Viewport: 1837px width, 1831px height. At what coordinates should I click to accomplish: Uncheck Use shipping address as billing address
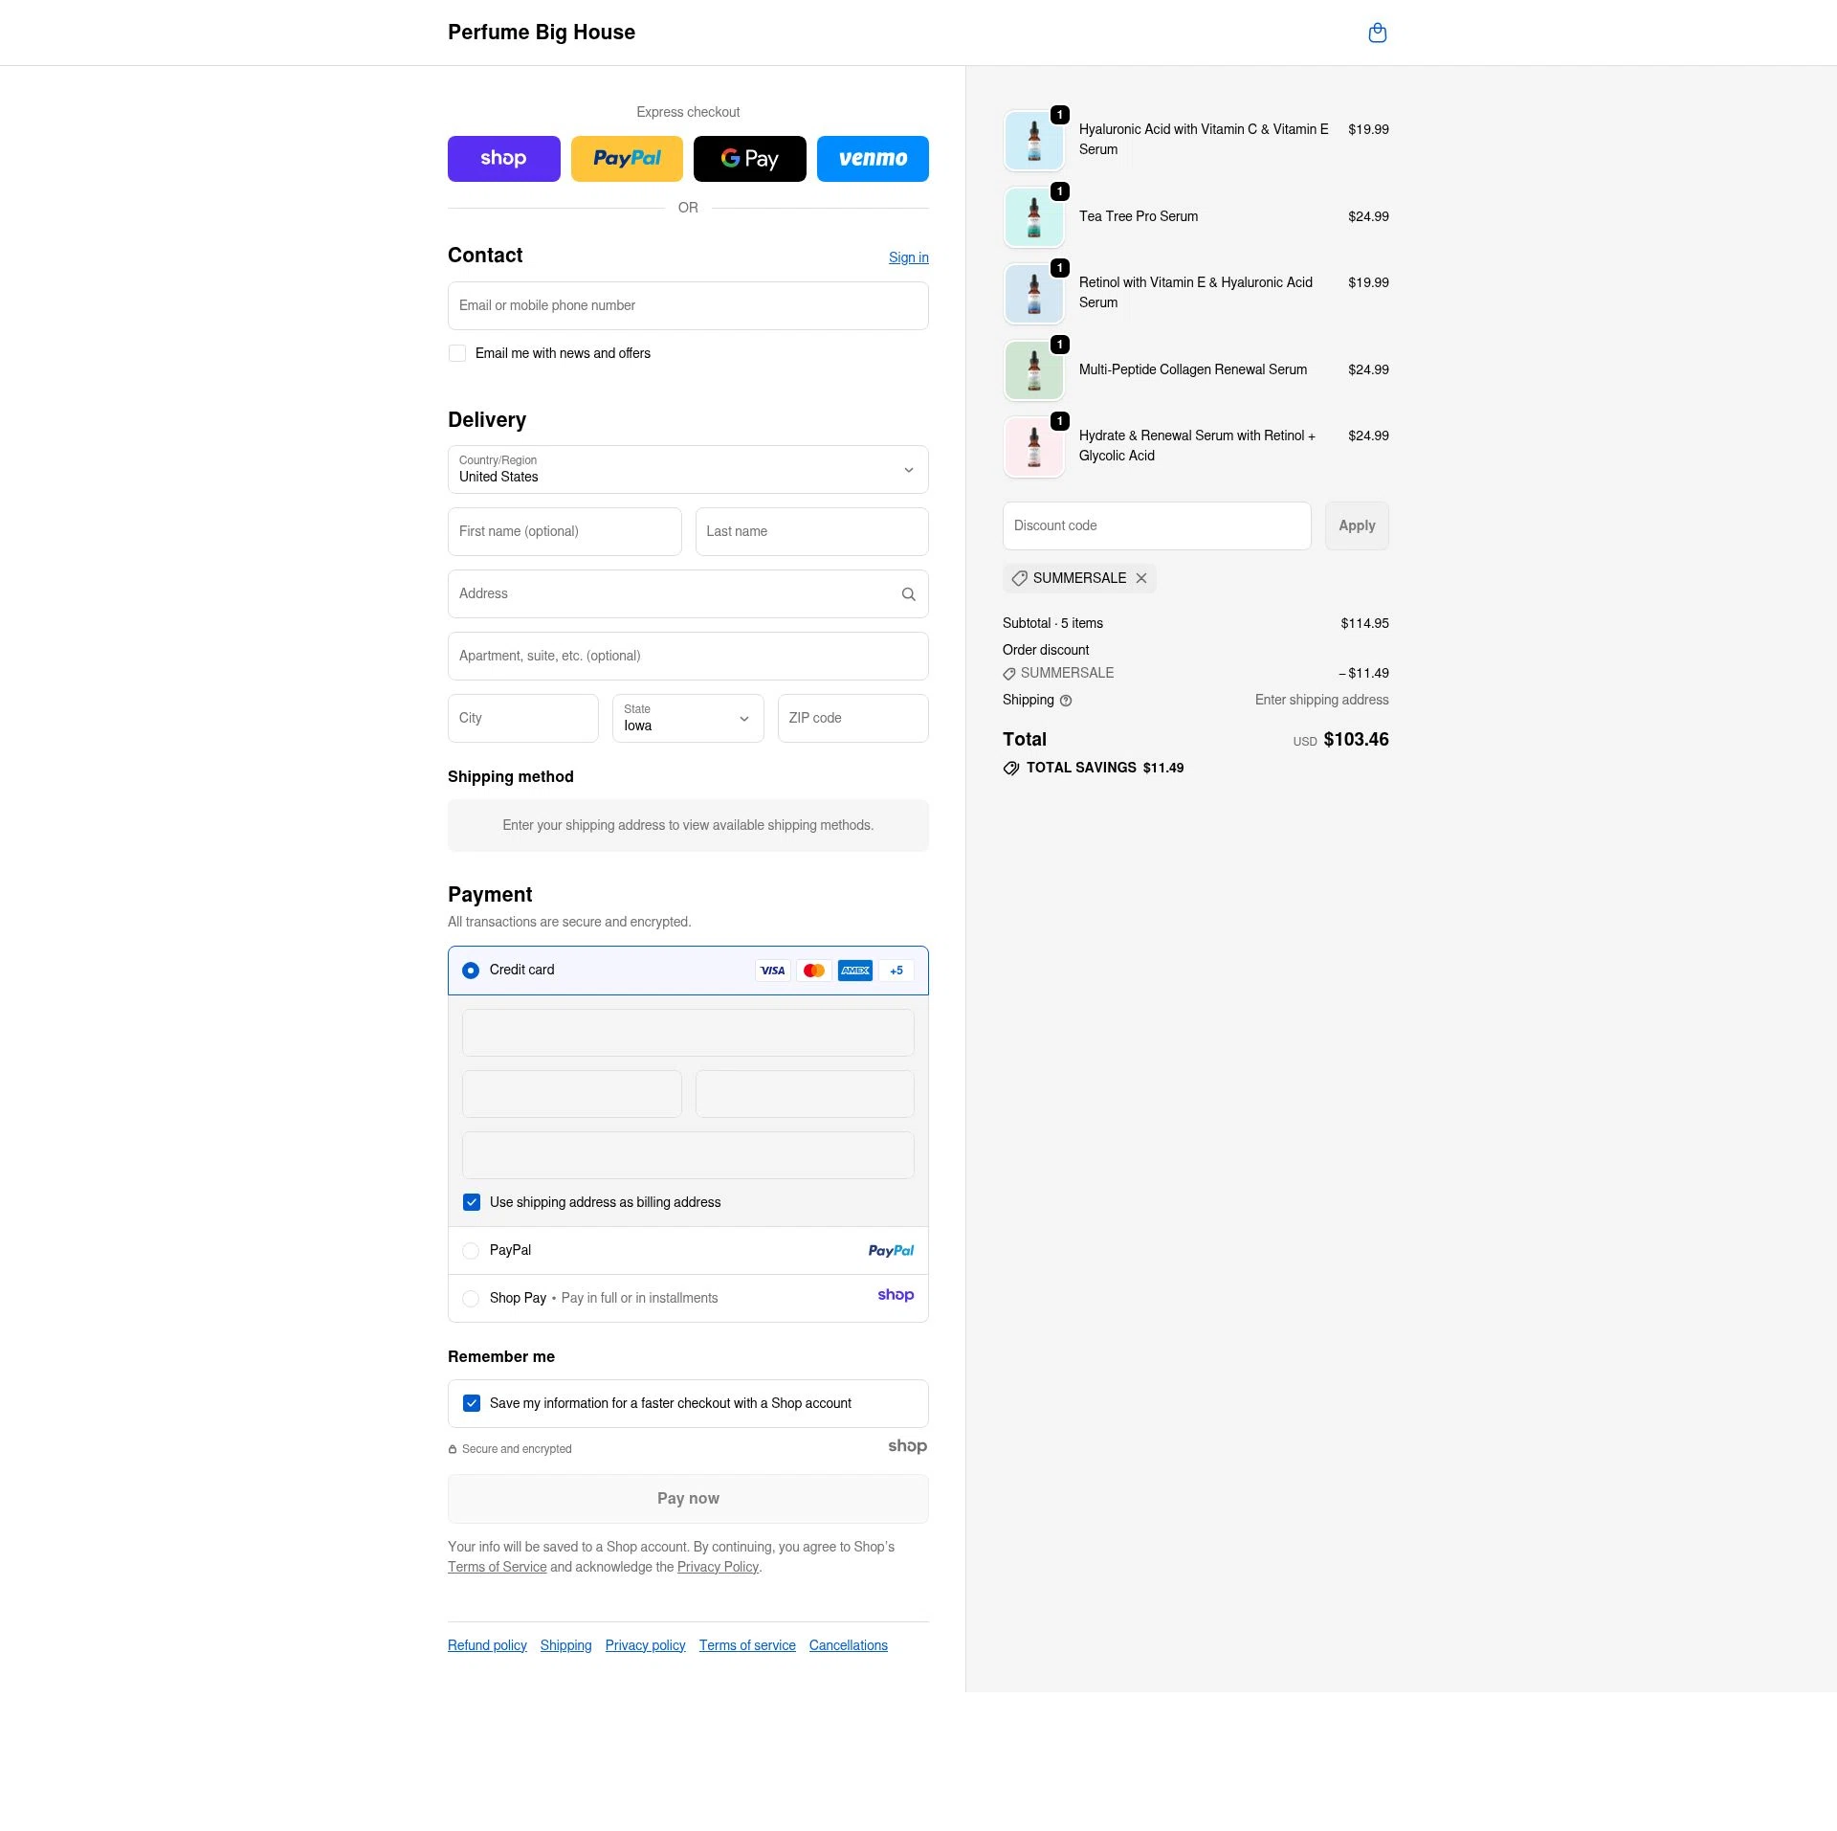(471, 1202)
